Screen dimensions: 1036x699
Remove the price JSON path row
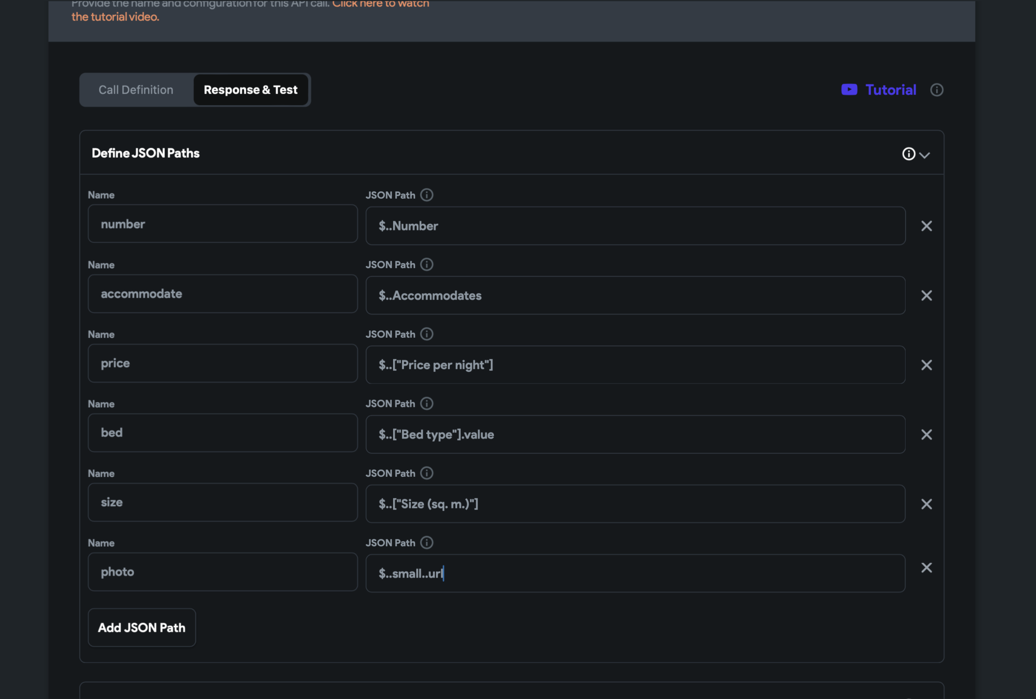926,365
